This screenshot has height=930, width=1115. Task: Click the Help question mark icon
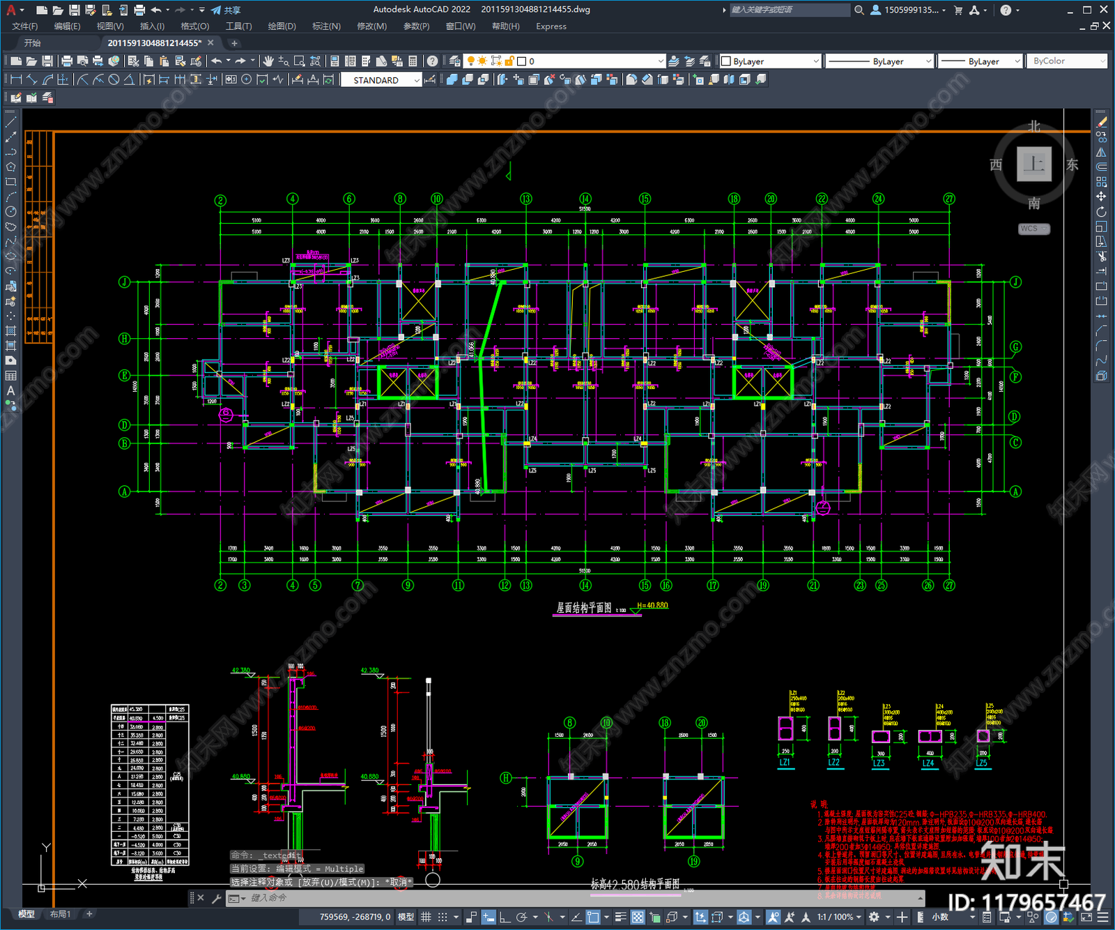tap(433, 61)
